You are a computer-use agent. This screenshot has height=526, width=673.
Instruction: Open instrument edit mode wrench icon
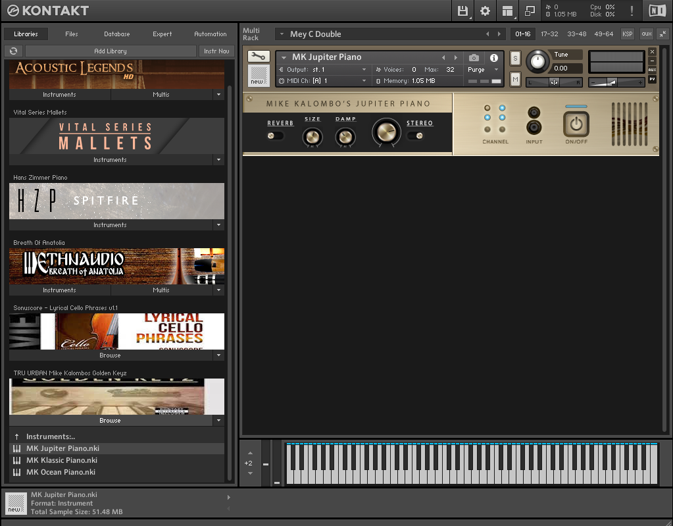(259, 56)
